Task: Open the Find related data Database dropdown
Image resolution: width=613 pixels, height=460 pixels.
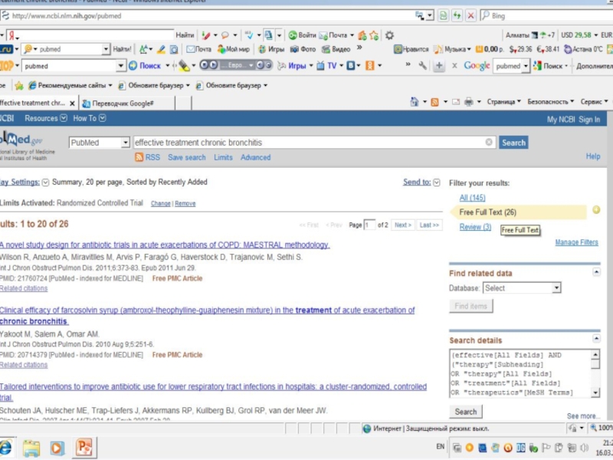Action: 523,288
